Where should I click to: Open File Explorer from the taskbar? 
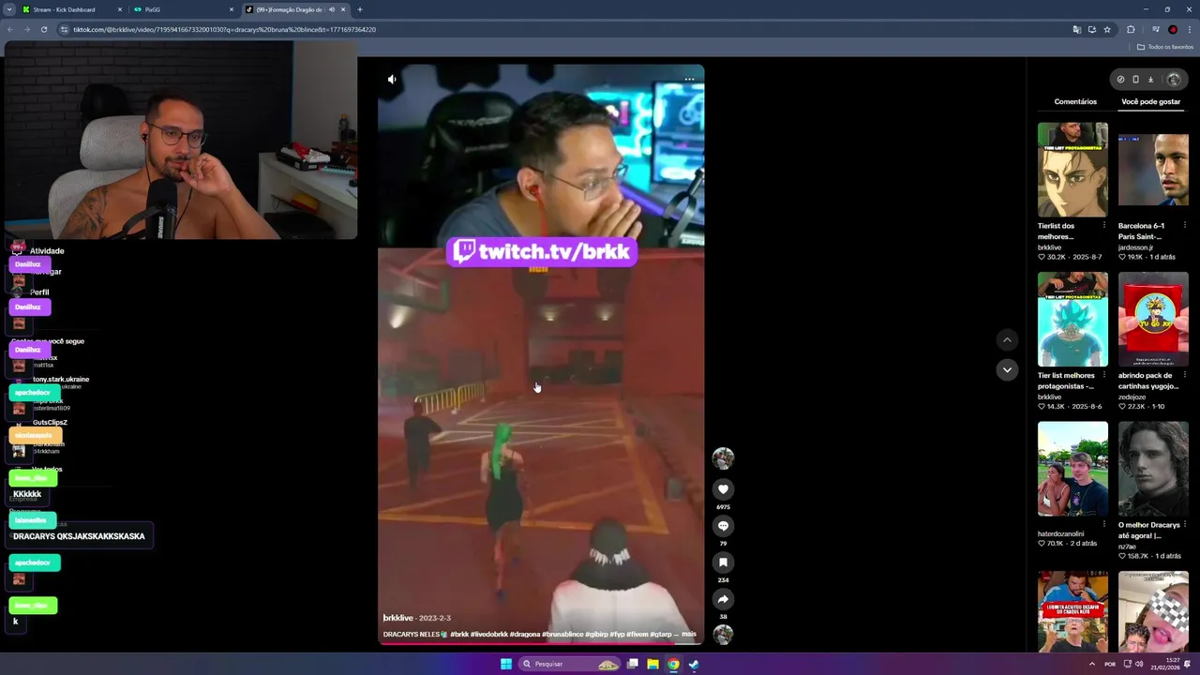coord(652,664)
